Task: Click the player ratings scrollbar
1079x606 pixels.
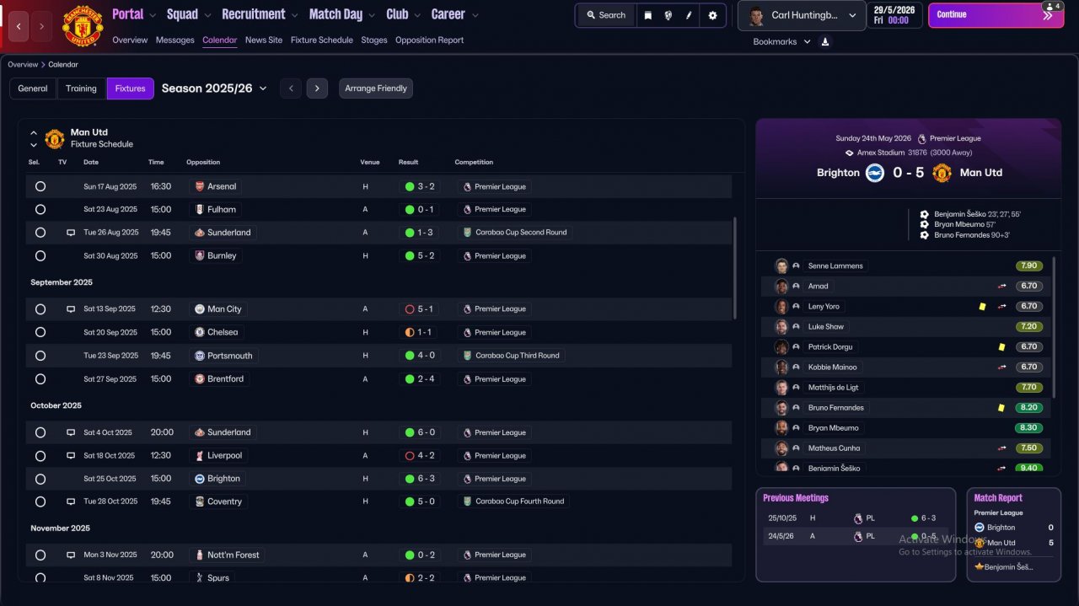Action: point(1055,327)
